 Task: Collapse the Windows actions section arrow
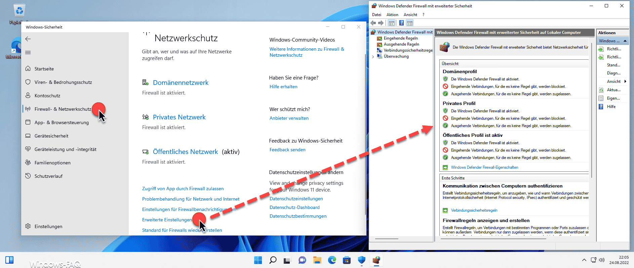coord(625,41)
